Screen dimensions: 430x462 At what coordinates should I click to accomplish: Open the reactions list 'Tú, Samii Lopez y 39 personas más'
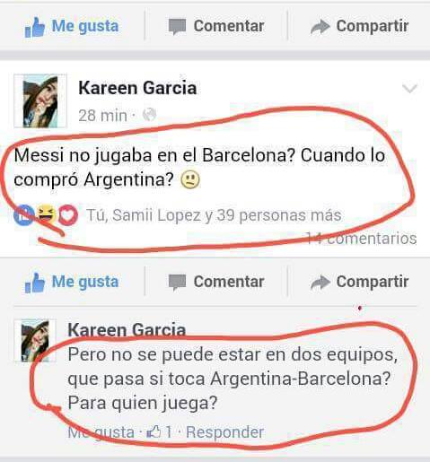[x=214, y=215]
